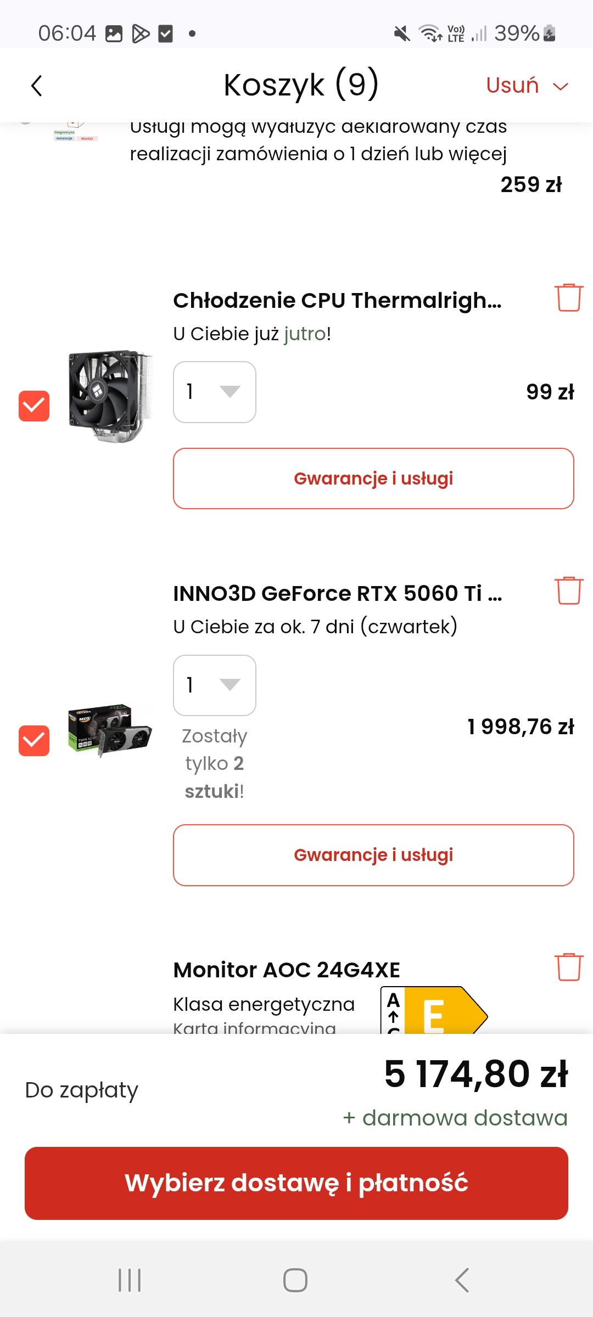593x1317 pixels.
Task: Tap Wybierz dostawę i płatność button
Action: [296, 1183]
